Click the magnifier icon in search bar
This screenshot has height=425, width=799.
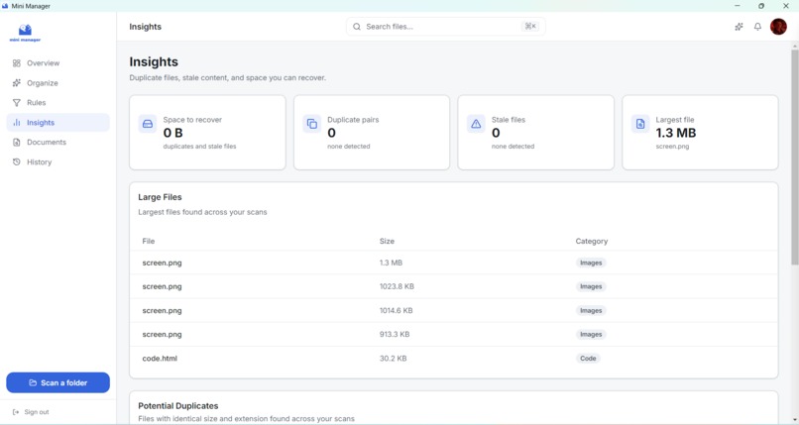point(357,27)
